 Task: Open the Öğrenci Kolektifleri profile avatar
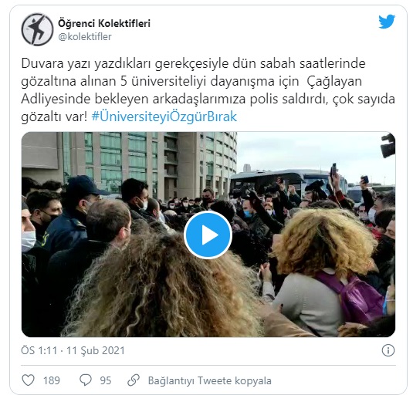(37, 29)
